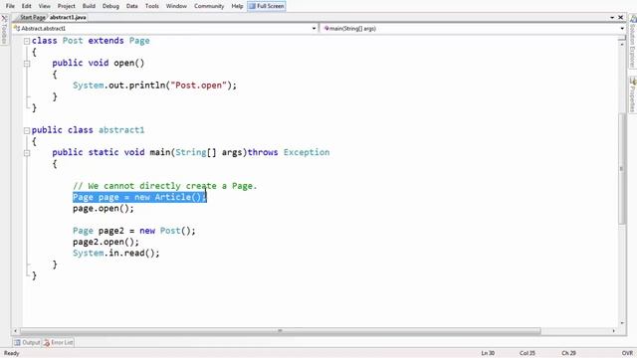Click 'class Post extends Page' declaration
This screenshot has height=358, width=637.
pos(91,41)
